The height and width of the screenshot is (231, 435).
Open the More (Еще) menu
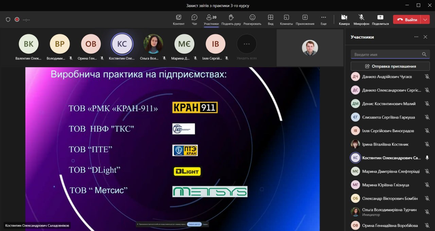click(x=324, y=20)
